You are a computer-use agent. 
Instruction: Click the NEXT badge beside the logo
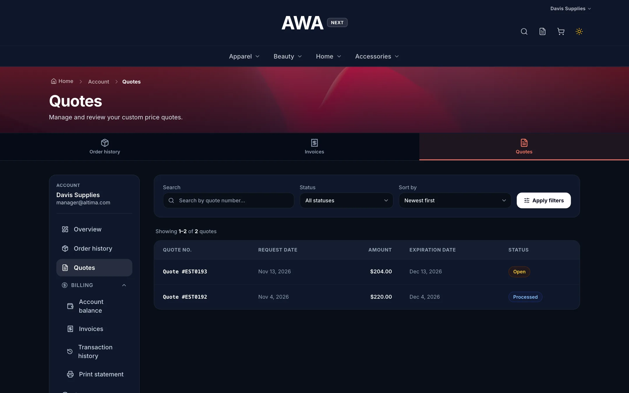pyautogui.click(x=337, y=23)
